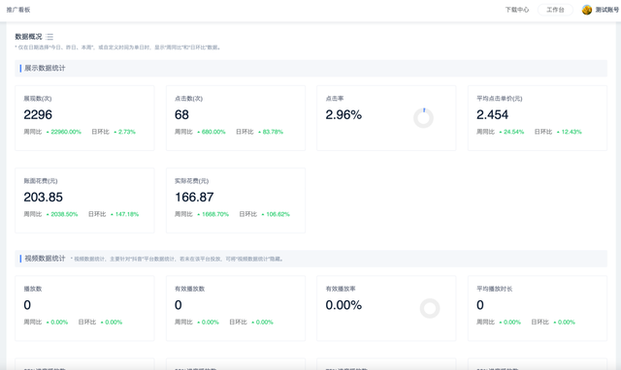This screenshot has height=370, width=621.
Task: Click the list settings icon beside 数据概况
Action: click(x=49, y=37)
